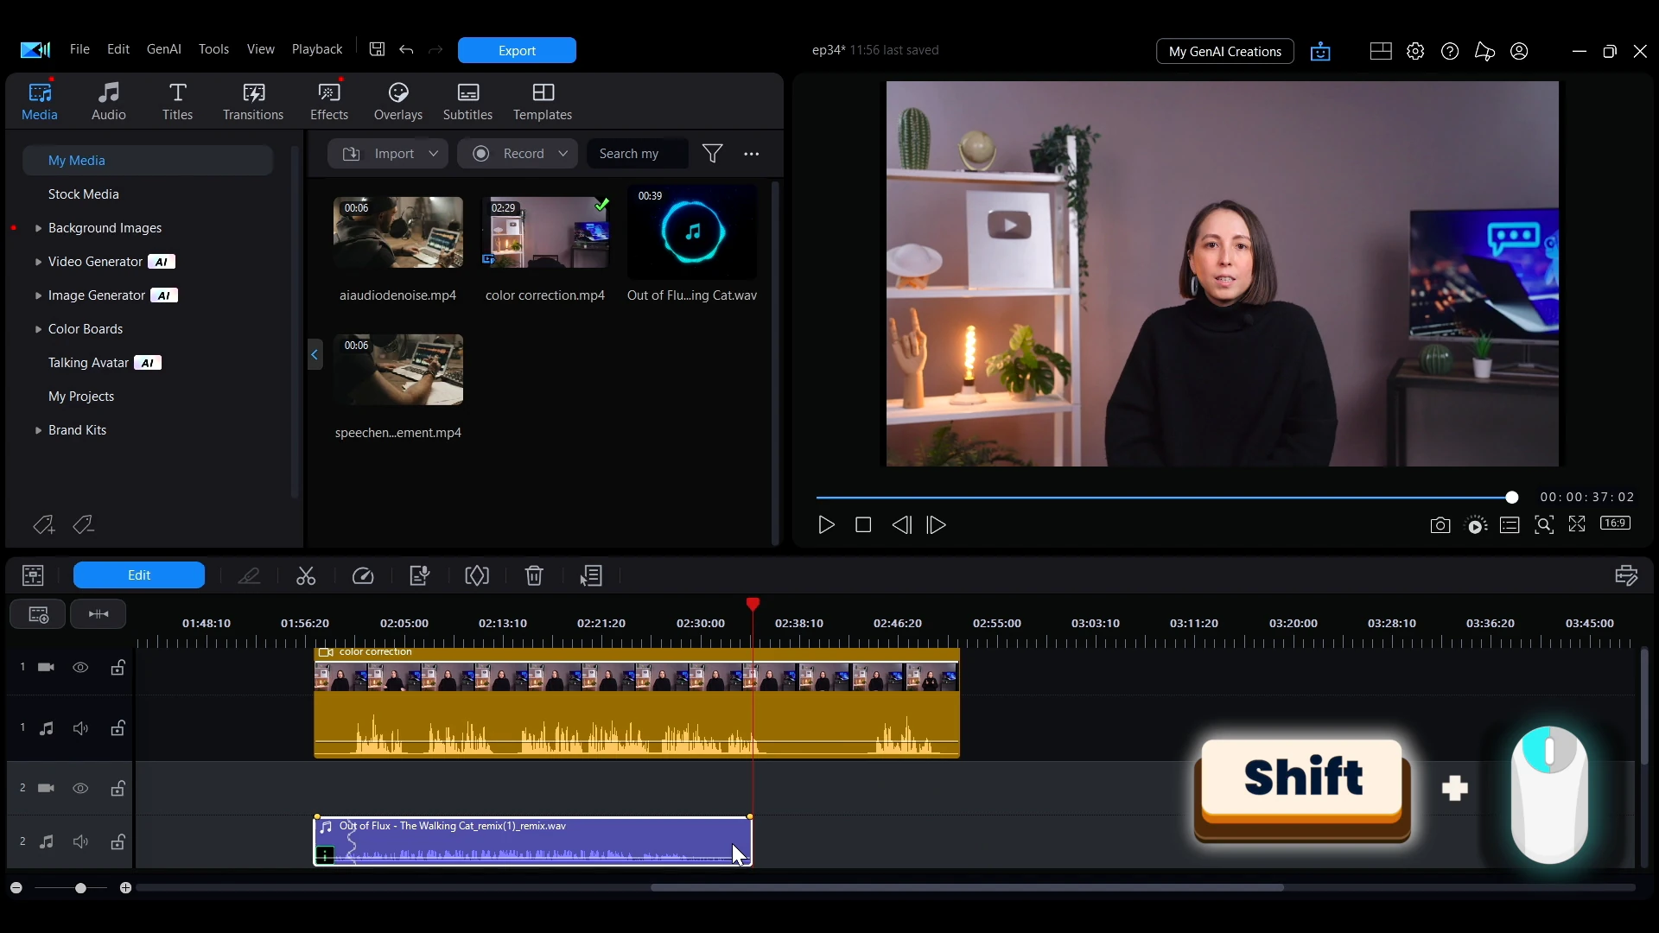Open the Import dropdown arrow

(434, 154)
